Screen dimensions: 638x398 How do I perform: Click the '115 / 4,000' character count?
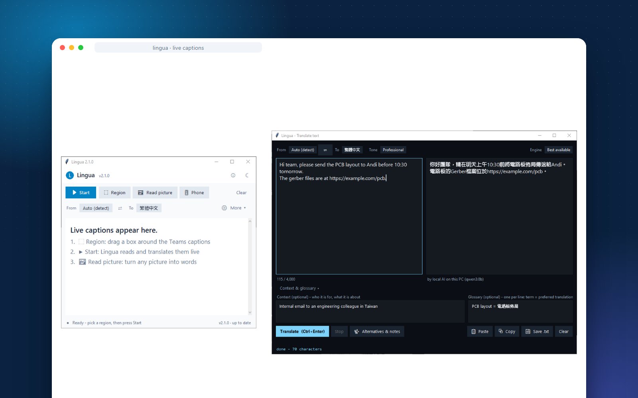[x=286, y=279]
